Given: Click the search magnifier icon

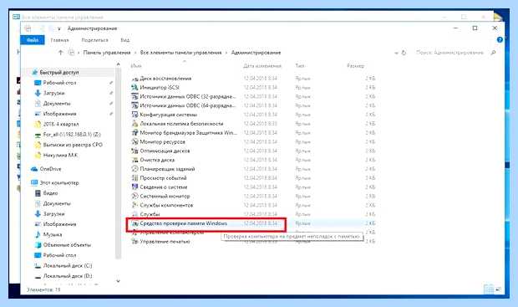Looking at the screenshot, I should [493, 53].
